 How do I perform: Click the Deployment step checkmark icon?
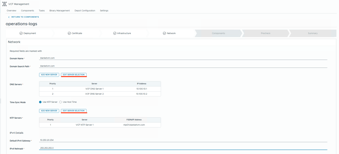point(21,33)
